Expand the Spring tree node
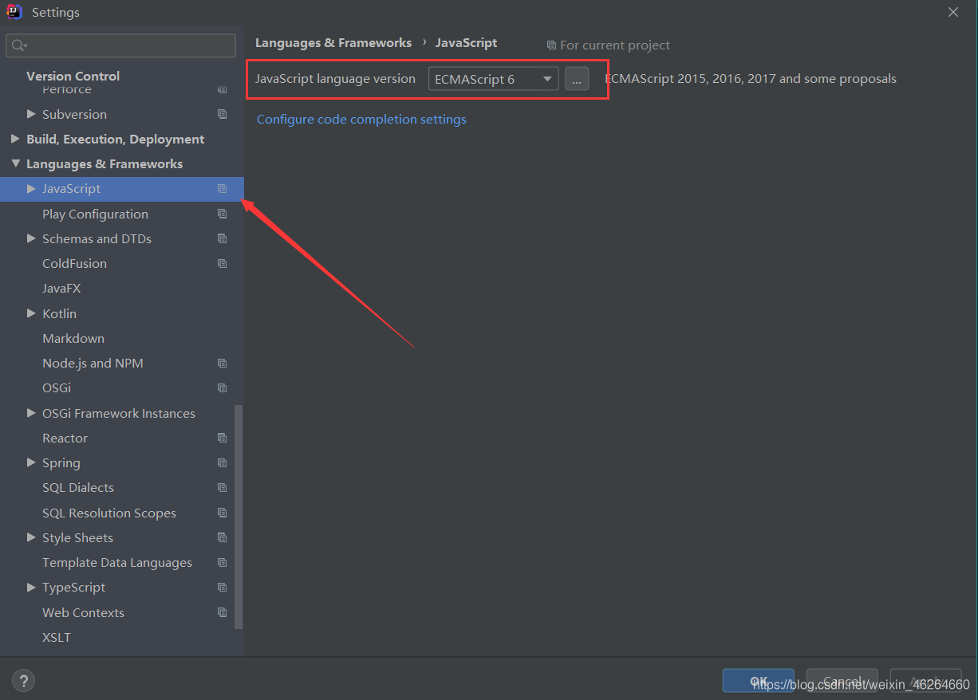This screenshot has height=700, width=978. tap(31, 462)
